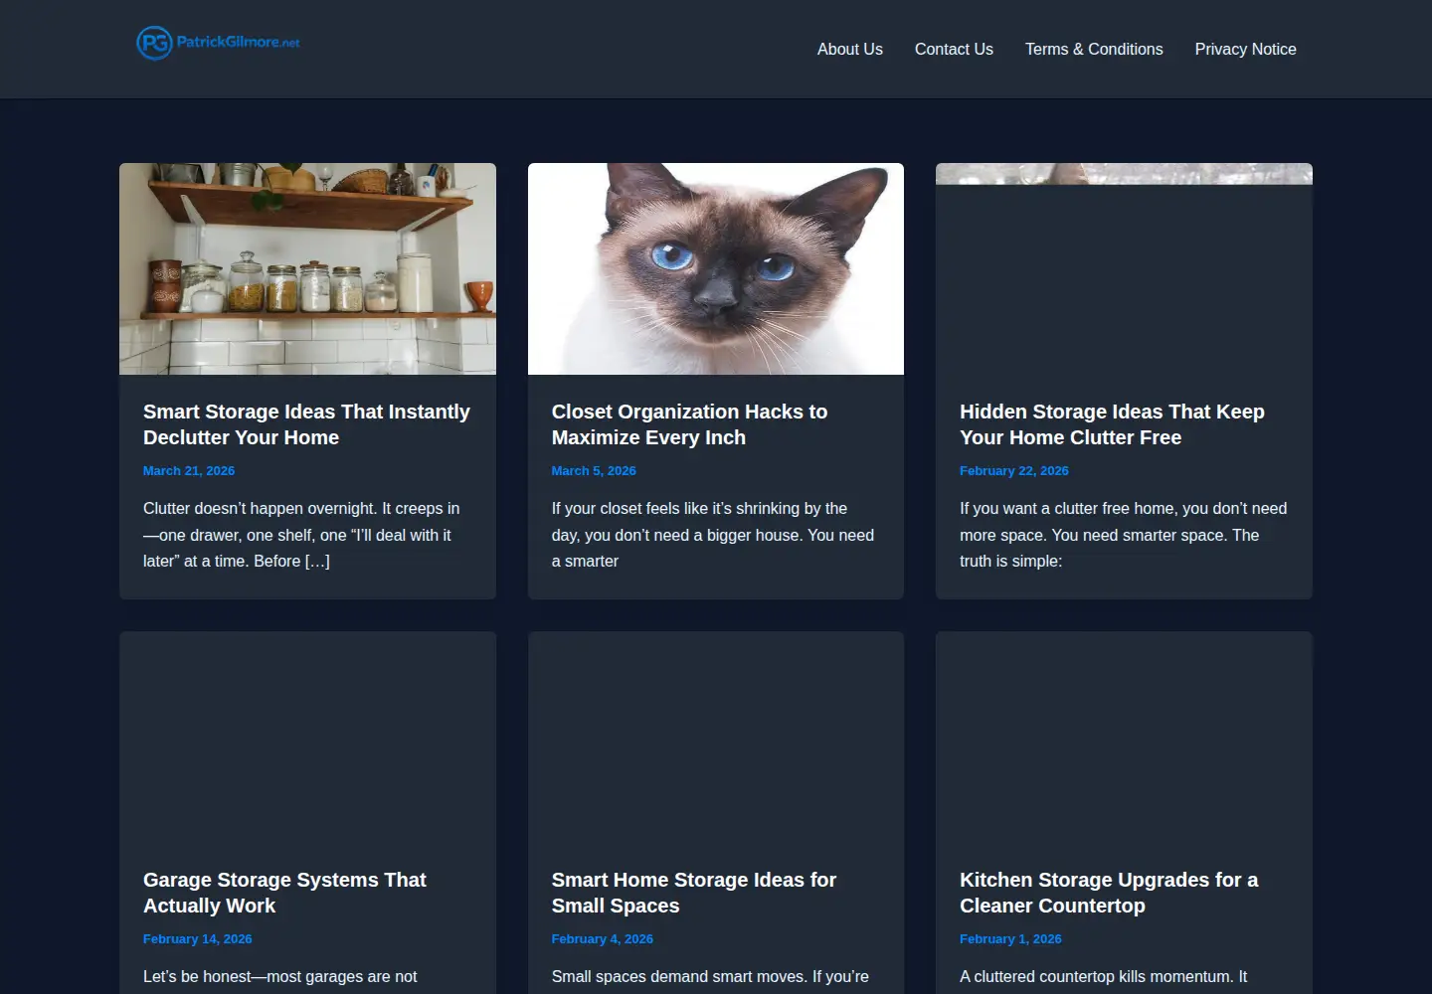Click the excerpt 'Let's be honest—most garages'
Image resolution: width=1432 pixels, height=994 pixels.
point(280,977)
